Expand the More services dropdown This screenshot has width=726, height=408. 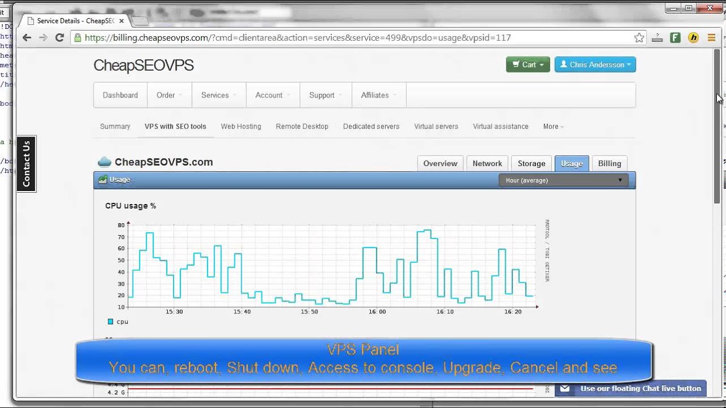point(553,126)
